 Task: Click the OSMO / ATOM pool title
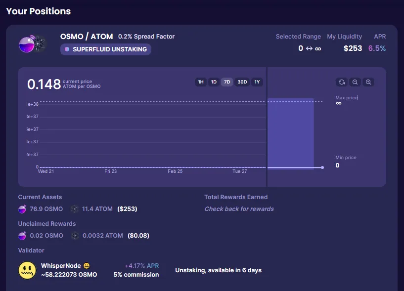[x=87, y=37]
